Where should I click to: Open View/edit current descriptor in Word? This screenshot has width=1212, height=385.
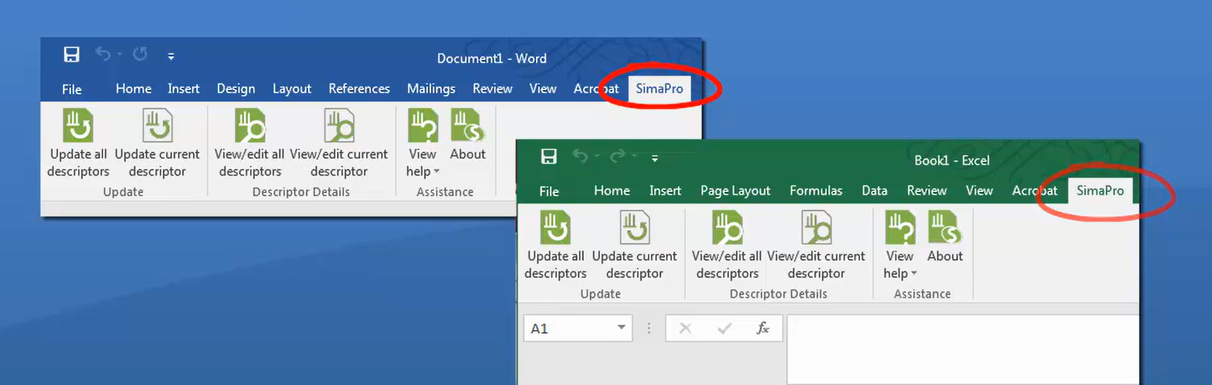pyautogui.click(x=338, y=127)
